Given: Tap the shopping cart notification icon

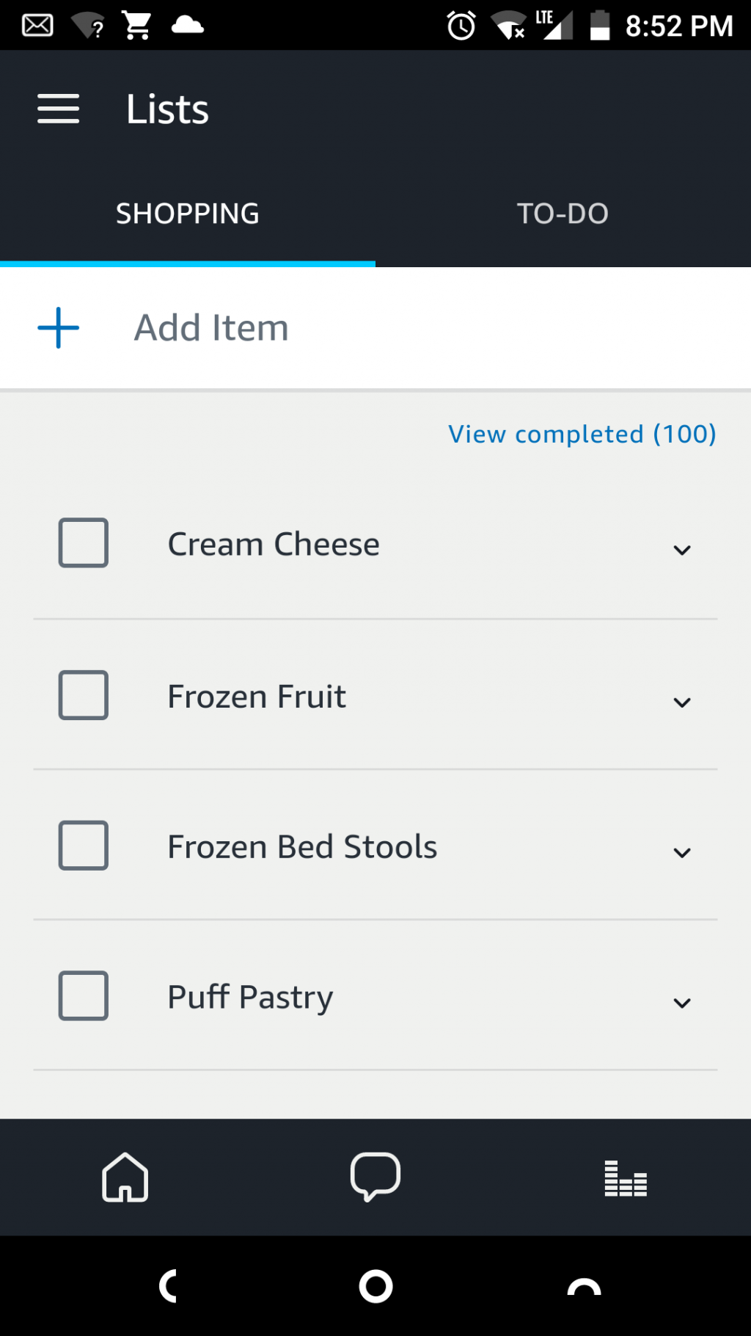Looking at the screenshot, I should [136, 26].
